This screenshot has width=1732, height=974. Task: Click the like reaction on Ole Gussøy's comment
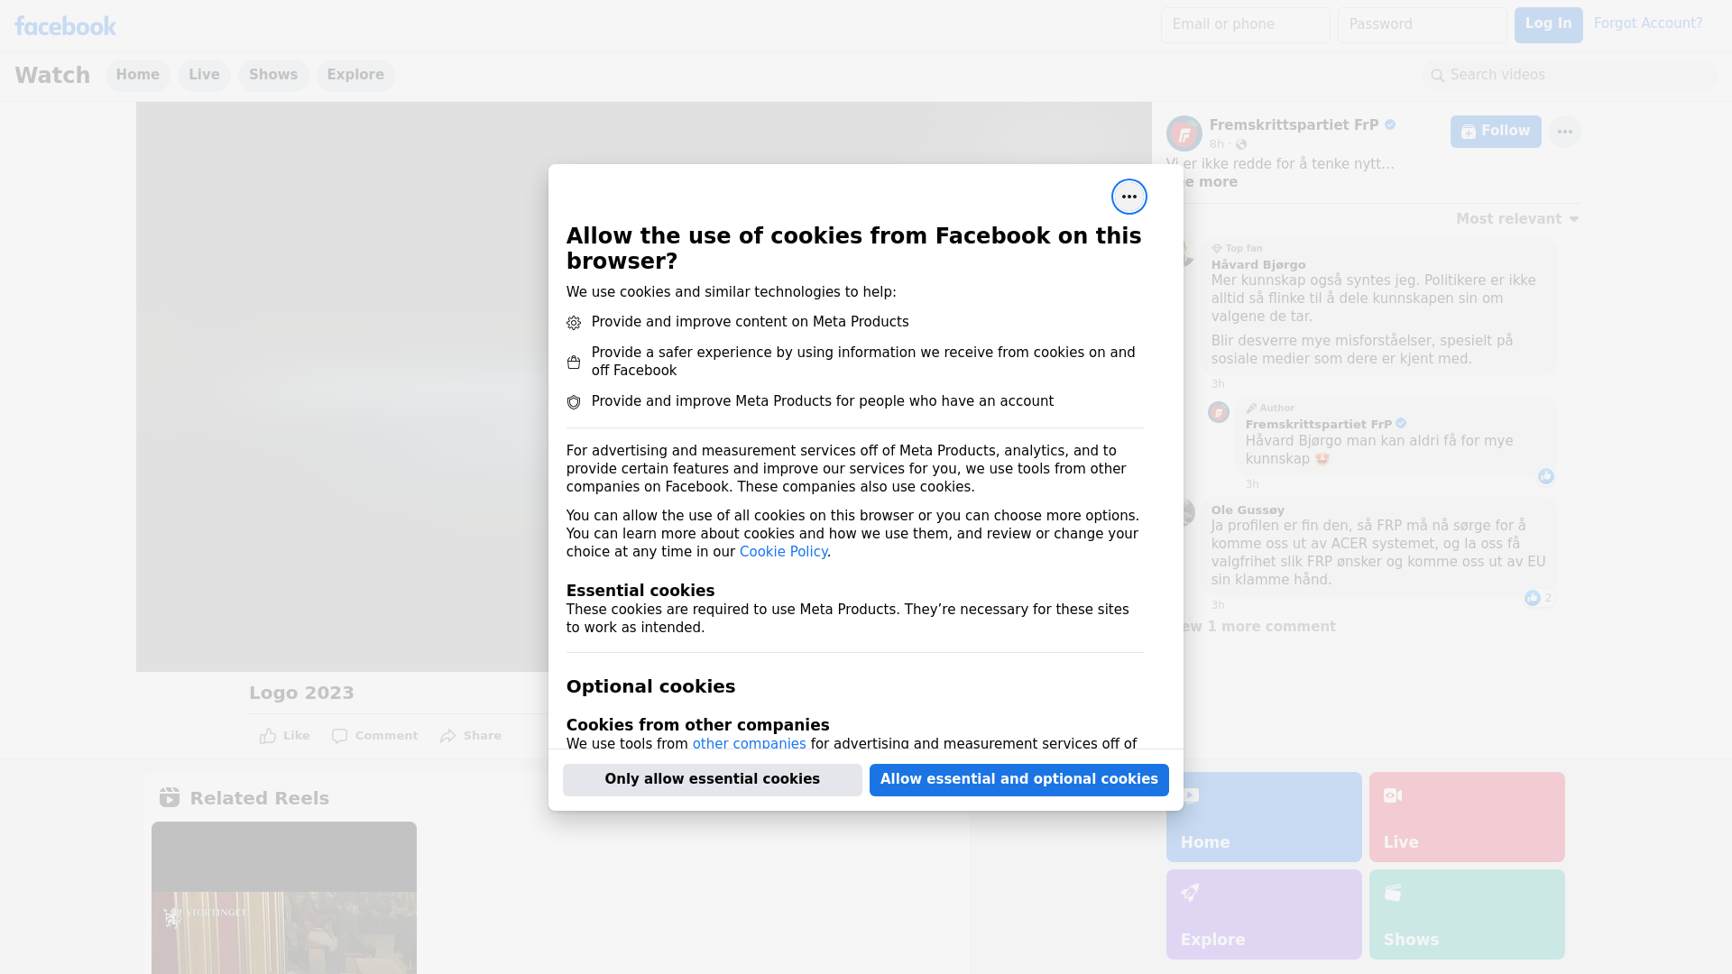pos(1532,598)
